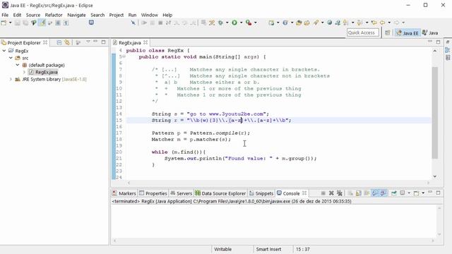Expand the RegEx.java tree node

pos(24,72)
